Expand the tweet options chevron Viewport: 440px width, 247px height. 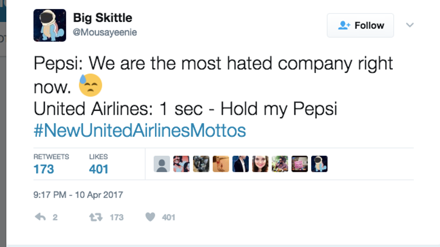[x=409, y=25]
